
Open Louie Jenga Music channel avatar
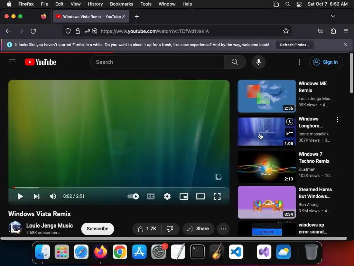tap(15, 228)
